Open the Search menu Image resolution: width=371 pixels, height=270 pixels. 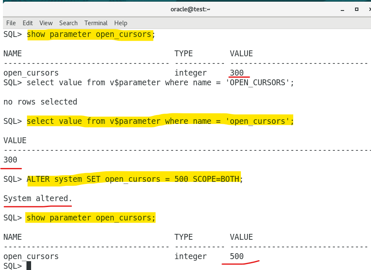(x=68, y=23)
